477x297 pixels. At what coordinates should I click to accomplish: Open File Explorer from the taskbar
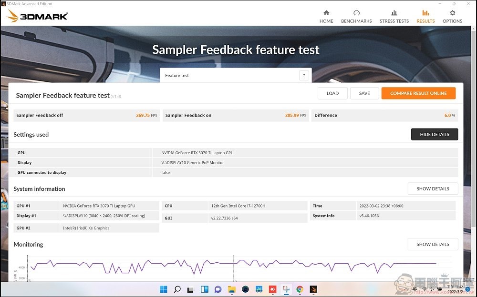click(231, 289)
